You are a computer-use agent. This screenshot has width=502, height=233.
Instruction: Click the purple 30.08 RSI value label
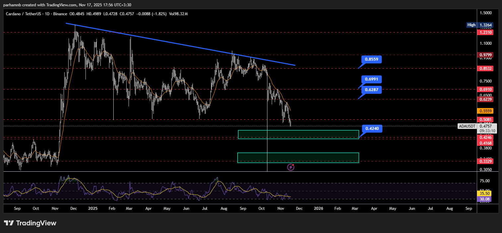click(484, 199)
